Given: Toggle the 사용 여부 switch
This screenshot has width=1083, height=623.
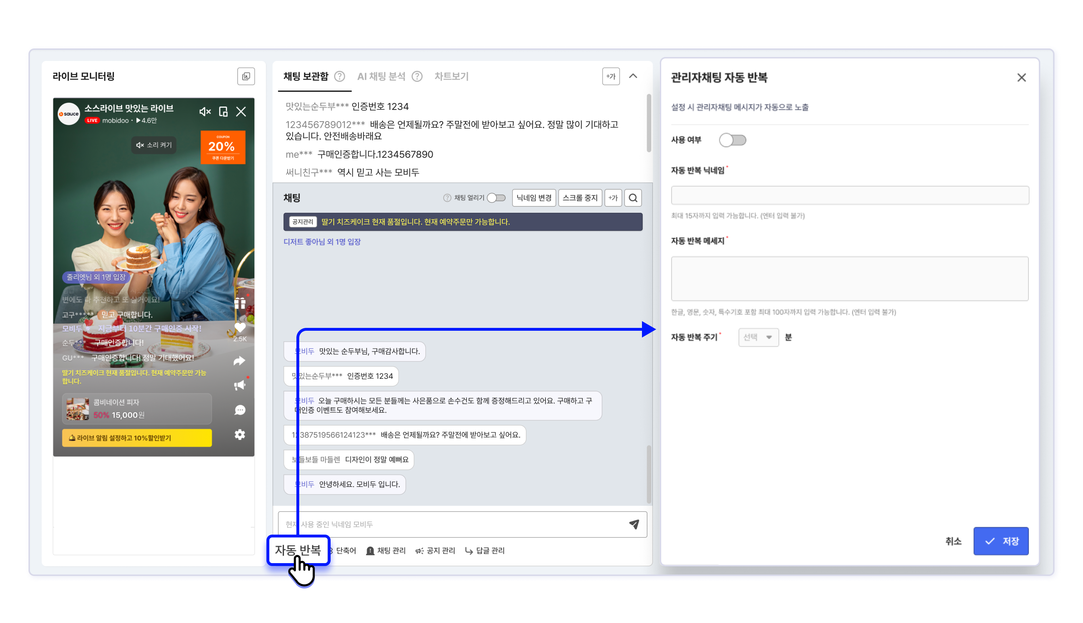Looking at the screenshot, I should point(732,140).
